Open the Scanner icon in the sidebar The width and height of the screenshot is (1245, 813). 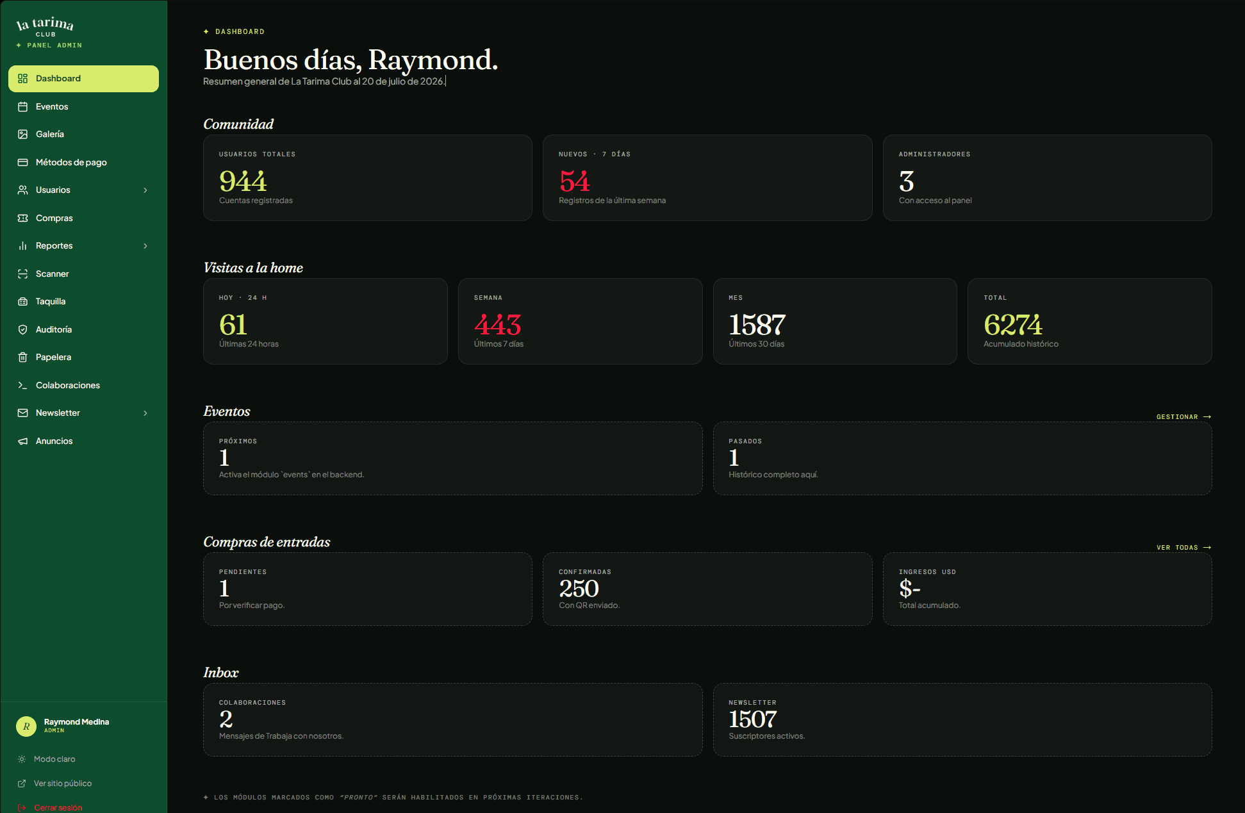pyautogui.click(x=23, y=274)
